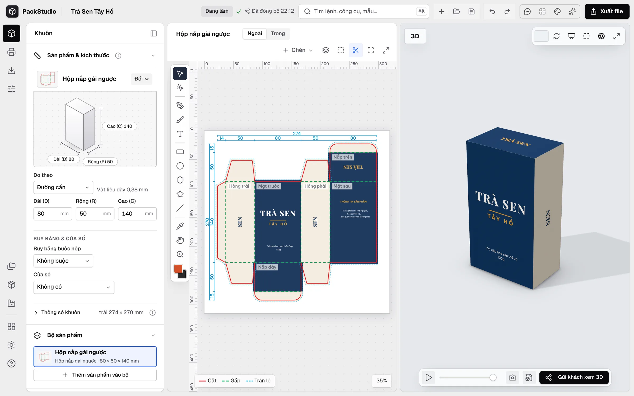Click the 3D animation slider handle
Viewport: 634px width, 396px height.
click(x=493, y=378)
